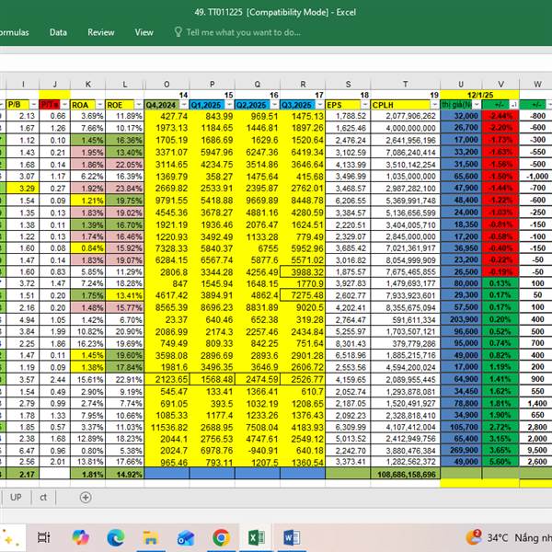Launch Copilot from the taskbar
552x552 pixels.
click(x=80, y=537)
